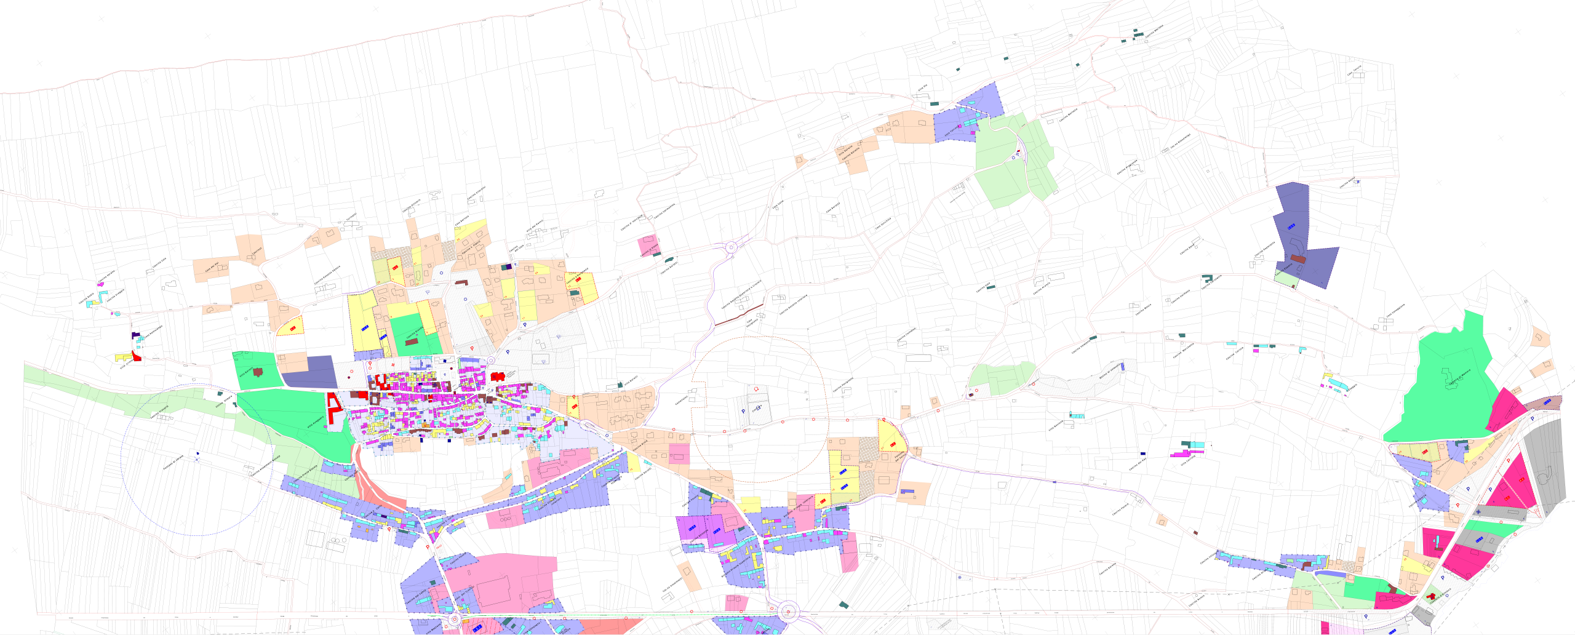Viewport: 1575px width, 635px height.
Task: Click the small roundabout beside the old town's hatched parking
Action: click(491, 361)
